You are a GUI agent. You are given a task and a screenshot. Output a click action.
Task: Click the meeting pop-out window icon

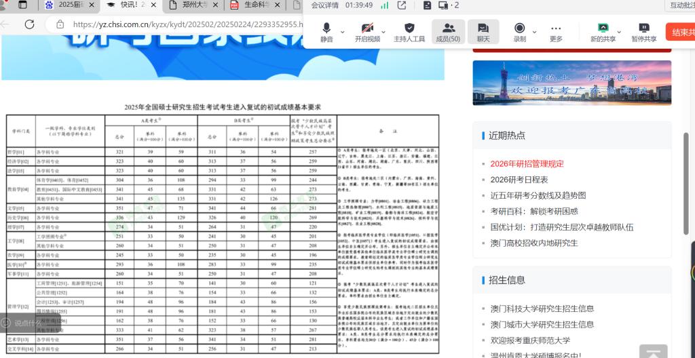point(402,5)
